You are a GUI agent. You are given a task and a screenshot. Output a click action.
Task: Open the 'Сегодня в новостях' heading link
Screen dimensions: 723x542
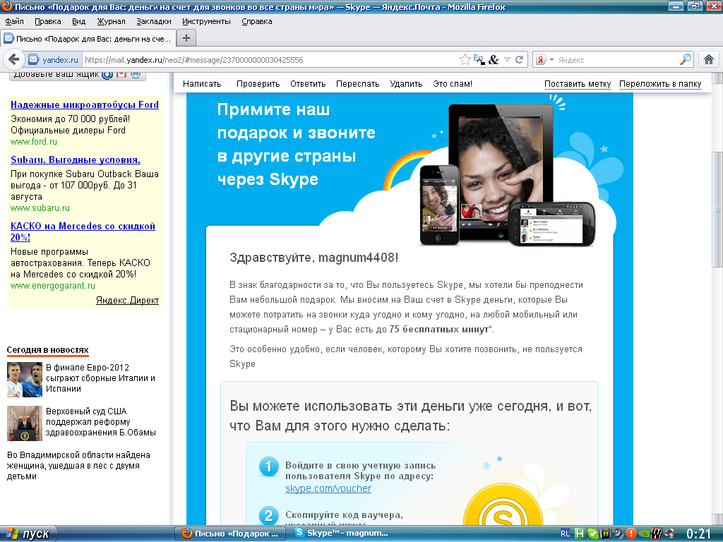47,350
